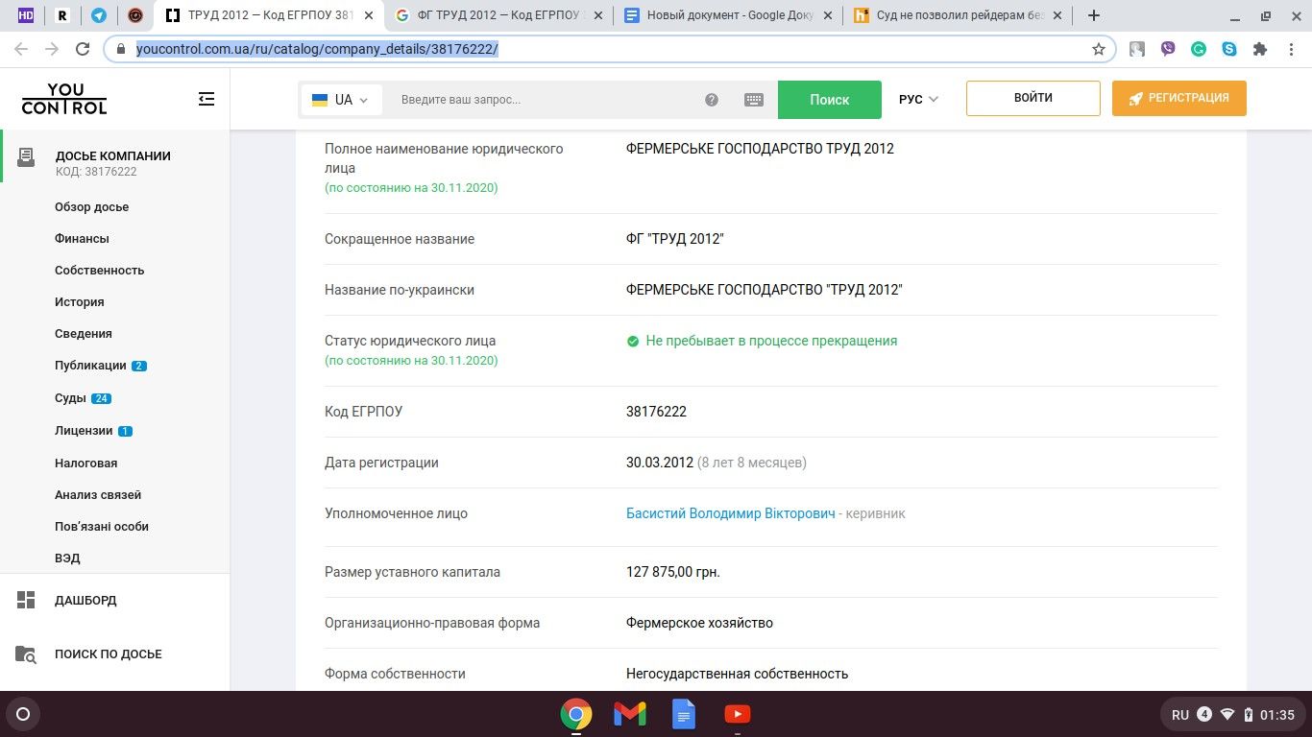Expand the UA country dropdown
1312x737 pixels.
(341, 100)
